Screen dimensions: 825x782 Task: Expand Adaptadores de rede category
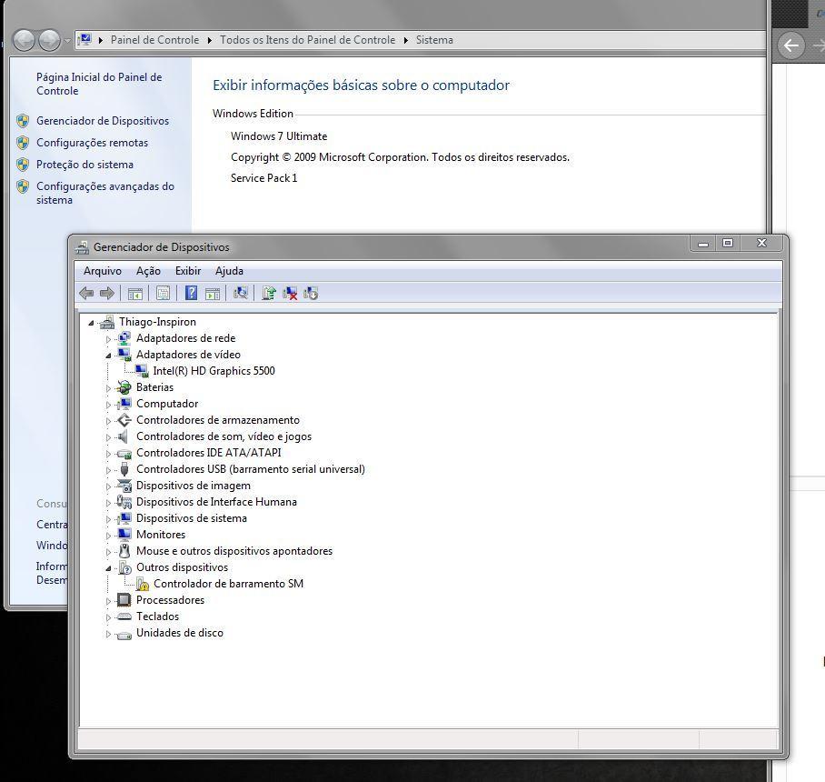108,339
